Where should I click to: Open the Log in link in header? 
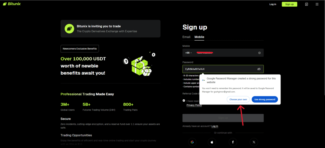[273, 4]
